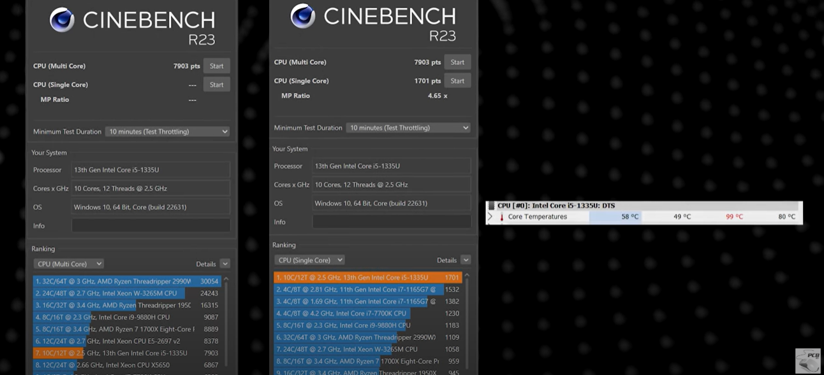This screenshot has height=375, width=824.
Task: Select the Ryzen 7 1700X row scoring 8889
Action: (x=126, y=329)
